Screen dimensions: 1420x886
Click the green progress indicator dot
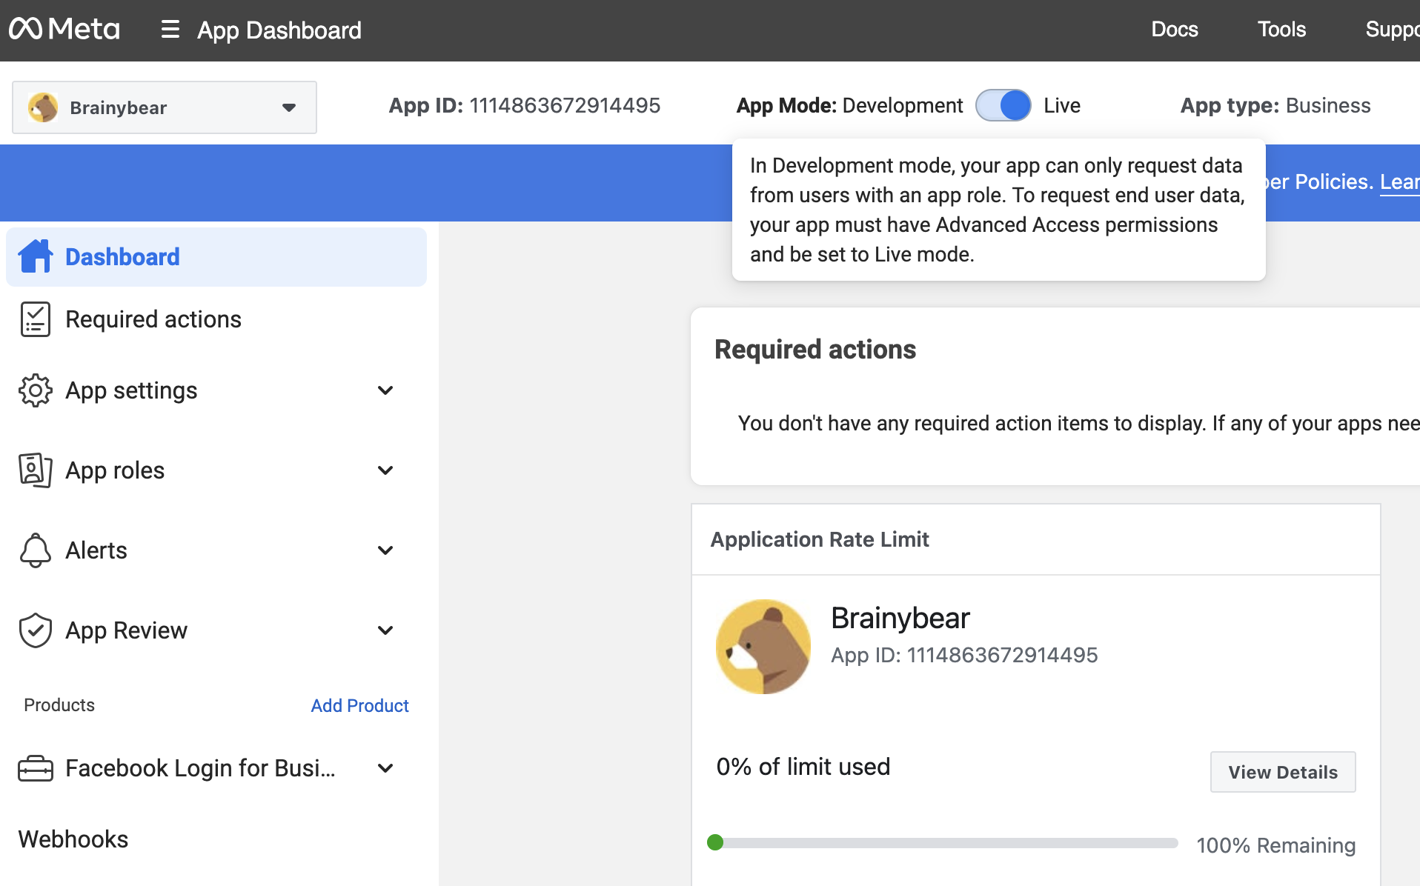(715, 842)
